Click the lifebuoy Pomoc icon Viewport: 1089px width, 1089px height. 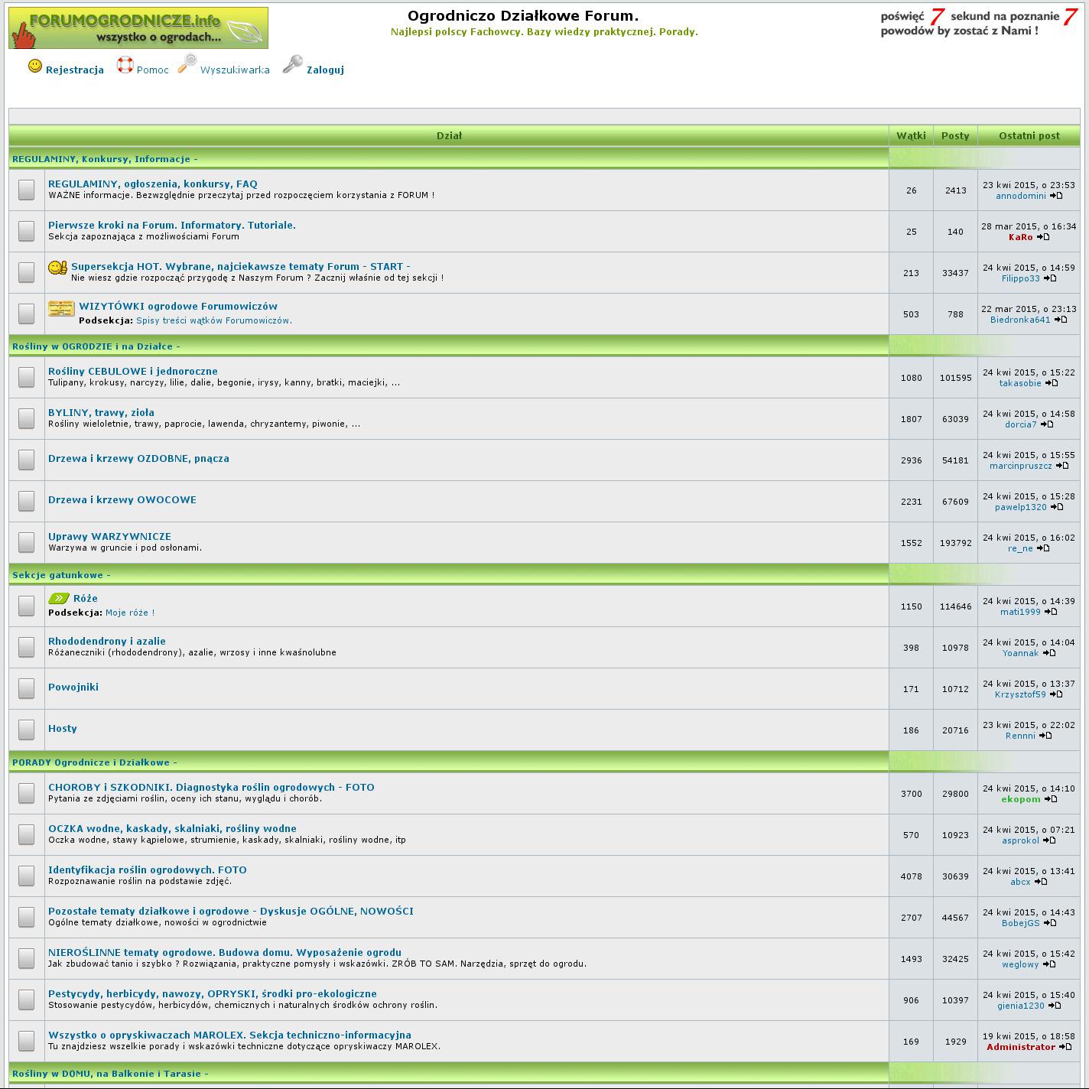[x=125, y=66]
